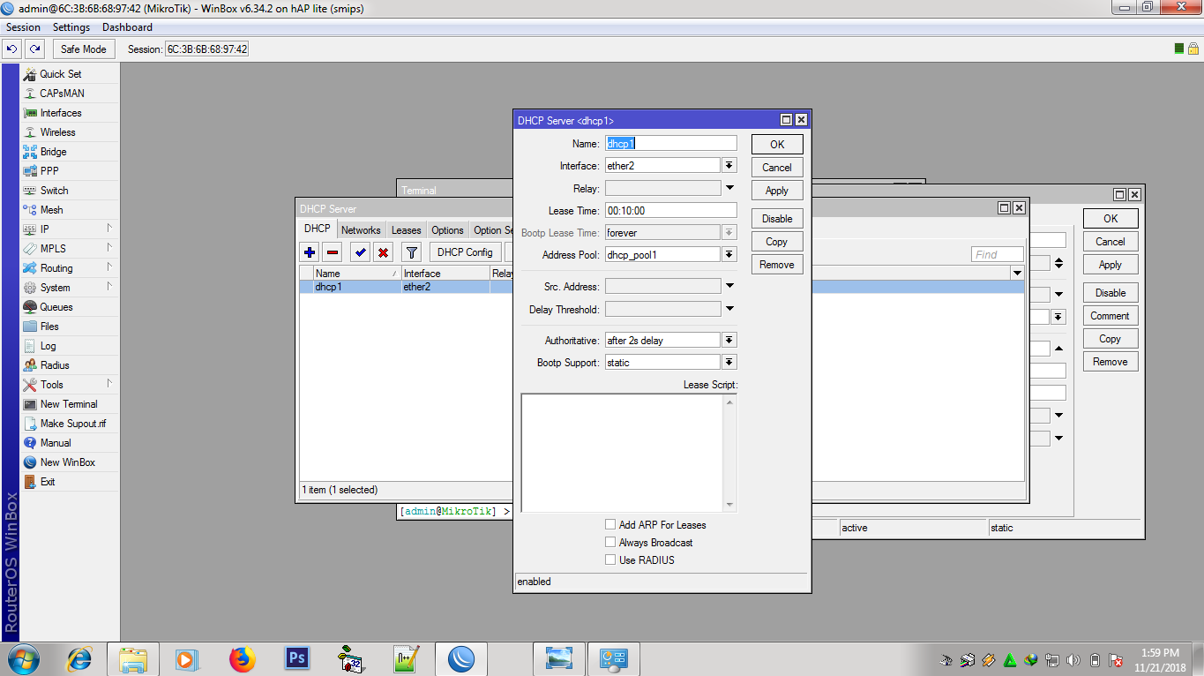
Task: Click Comment button in background window
Action: [x=1111, y=316]
